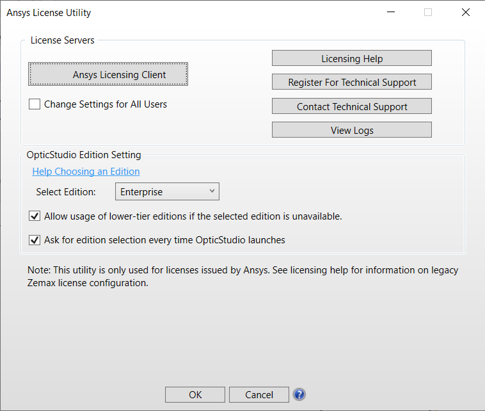Click the OpticStudio Edition Setting heading
This screenshot has width=485, height=411.
tap(84, 155)
